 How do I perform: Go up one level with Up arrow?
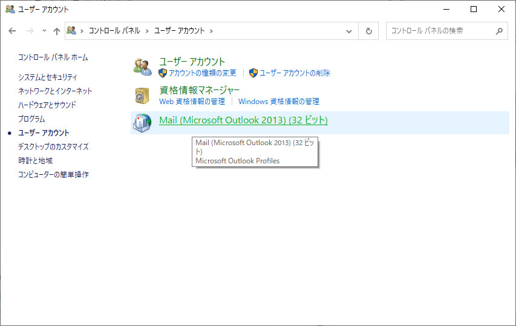(x=57, y=31)
